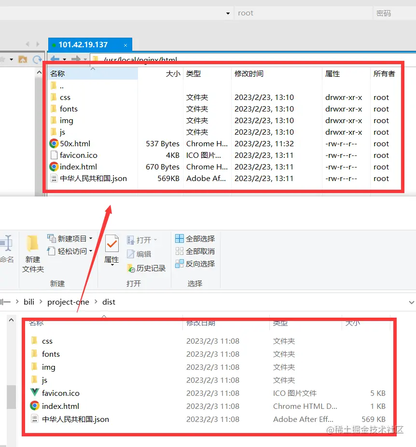Click the 537 Bytes size cell

(163, 144)
